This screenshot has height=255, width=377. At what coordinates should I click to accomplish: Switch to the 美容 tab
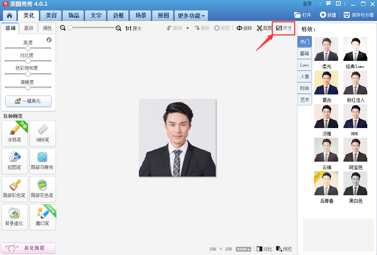click(51, 16)
